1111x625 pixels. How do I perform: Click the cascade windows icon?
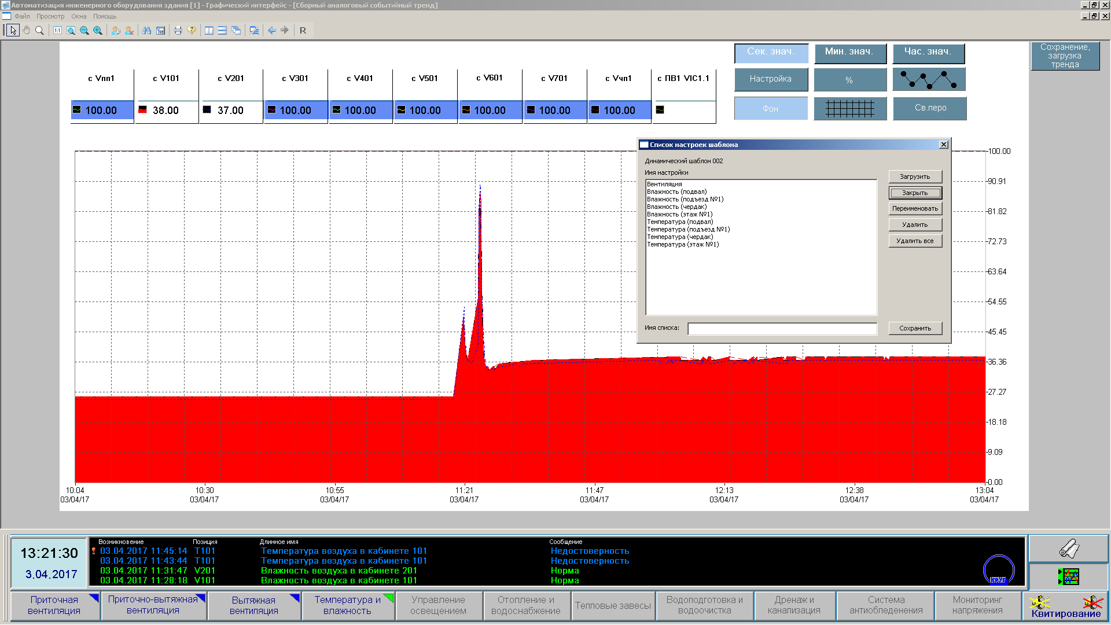click(236, 31)
